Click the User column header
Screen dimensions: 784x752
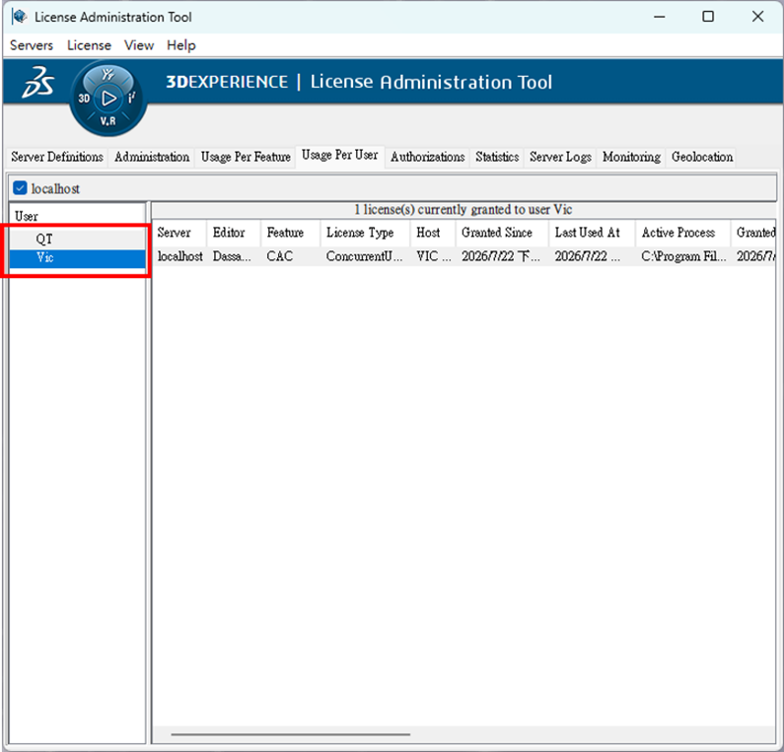click(78, 217)
